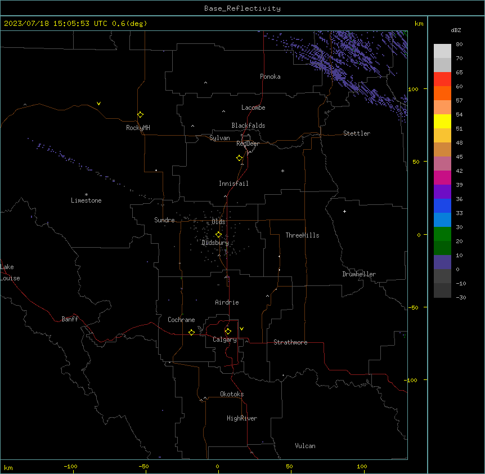
Task: Click the Didsbury town label
Action: [215, 243]
